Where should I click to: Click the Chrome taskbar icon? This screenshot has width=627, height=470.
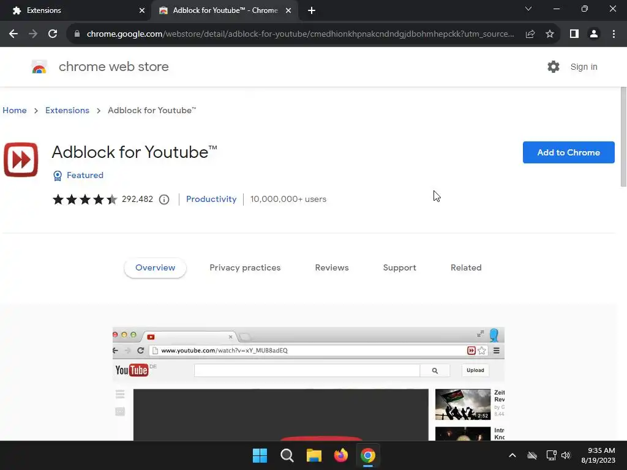(368, 455)
